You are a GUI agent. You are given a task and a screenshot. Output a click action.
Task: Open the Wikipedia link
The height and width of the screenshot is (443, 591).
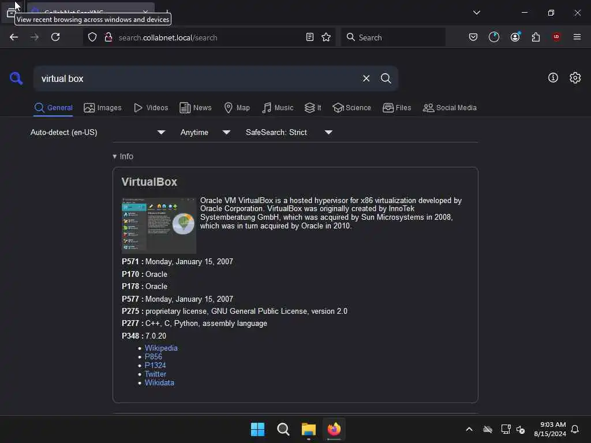point(161,348)
